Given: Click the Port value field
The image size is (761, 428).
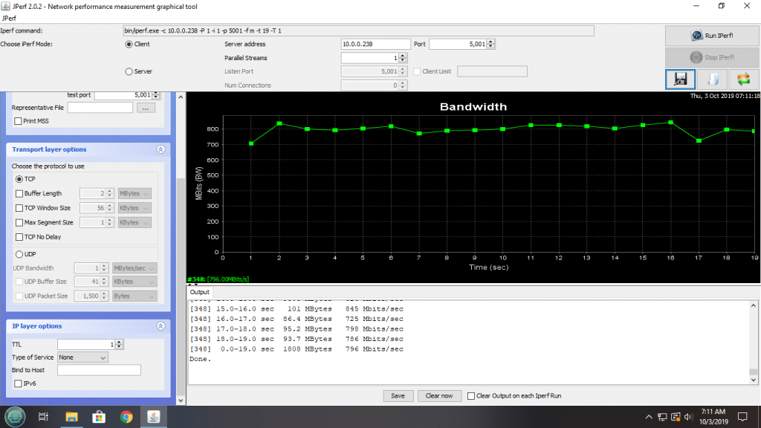Looking at the screenshot, I should click(x=458, y=44).
